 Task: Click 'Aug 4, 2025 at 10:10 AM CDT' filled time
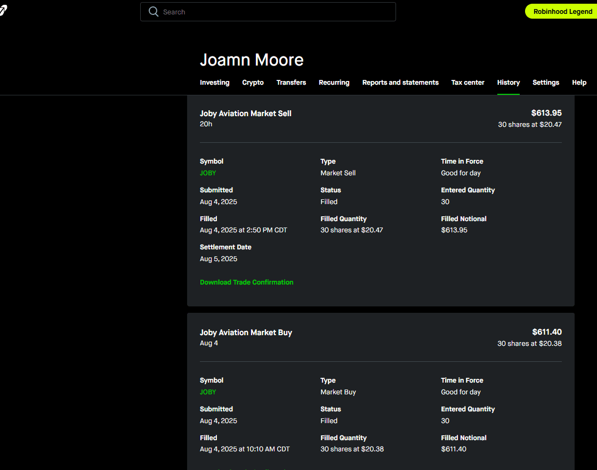[245, 449]
